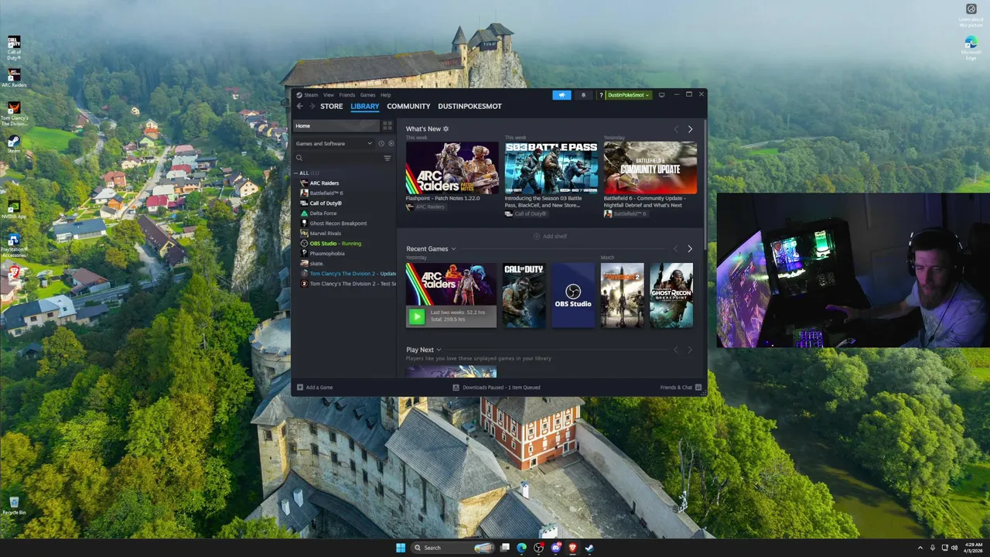Open The Division 2 cover in Recent Games

pos(622,296)
